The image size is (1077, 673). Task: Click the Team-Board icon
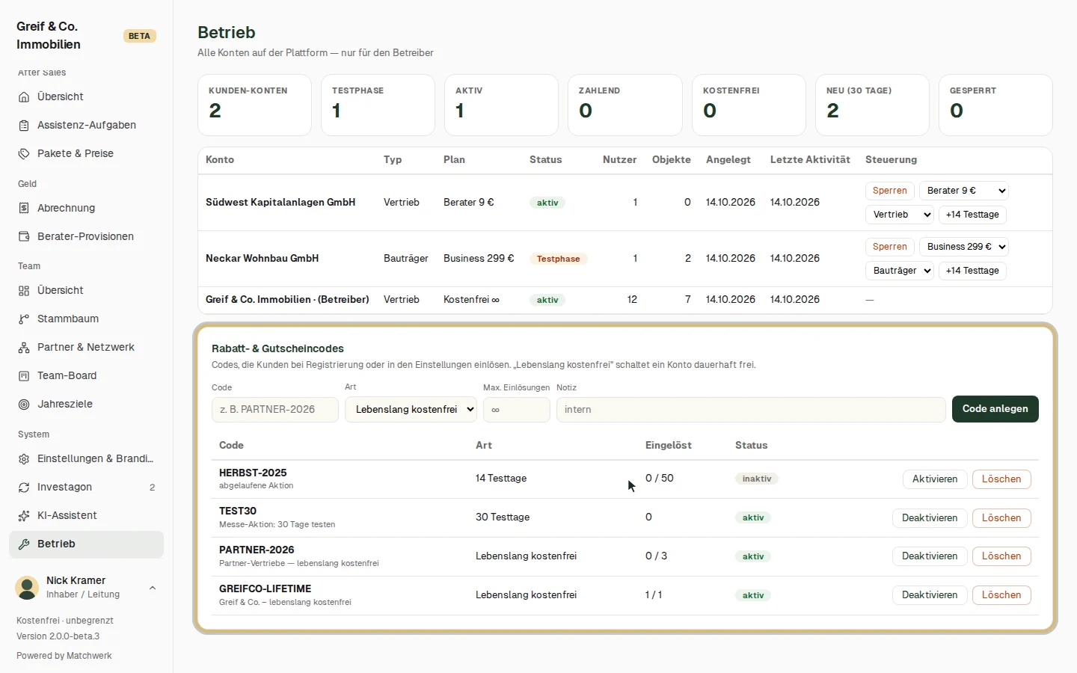point(24,376)
